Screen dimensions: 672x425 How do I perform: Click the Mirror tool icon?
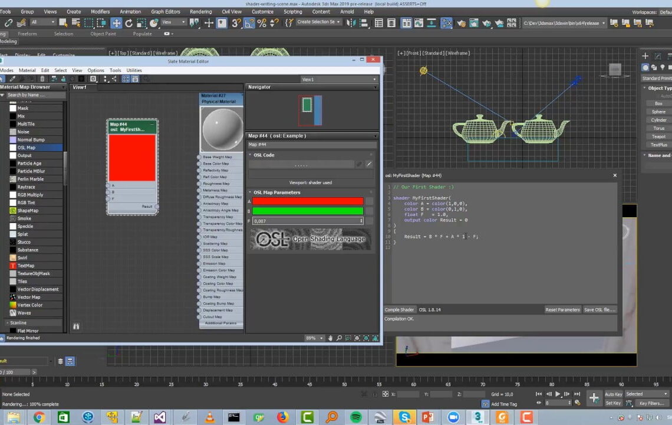coord(351,23)
